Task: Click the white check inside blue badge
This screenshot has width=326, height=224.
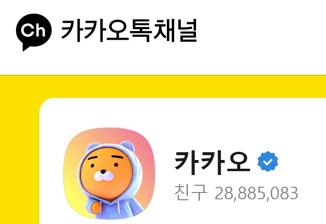Action: tap(268, 161)
